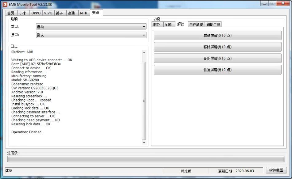Click the 'Platform: ADB' log line
Viewport: 292px width, 179px height.
click(x=22, y=52)
